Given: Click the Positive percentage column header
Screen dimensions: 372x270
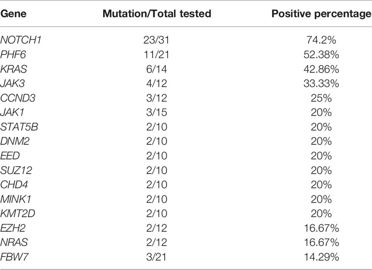Looking at the screenshot, I should (321, 14).
